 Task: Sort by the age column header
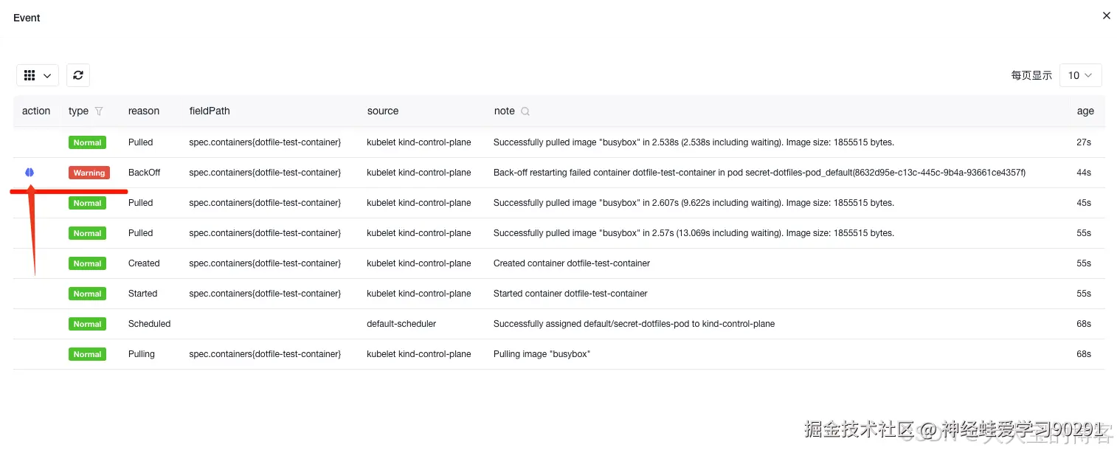(1085, 111)
